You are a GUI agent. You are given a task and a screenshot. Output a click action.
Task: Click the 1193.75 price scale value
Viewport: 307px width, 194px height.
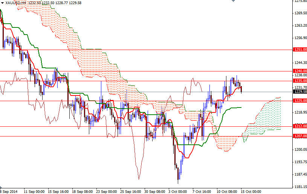click(x=300, y=162)
